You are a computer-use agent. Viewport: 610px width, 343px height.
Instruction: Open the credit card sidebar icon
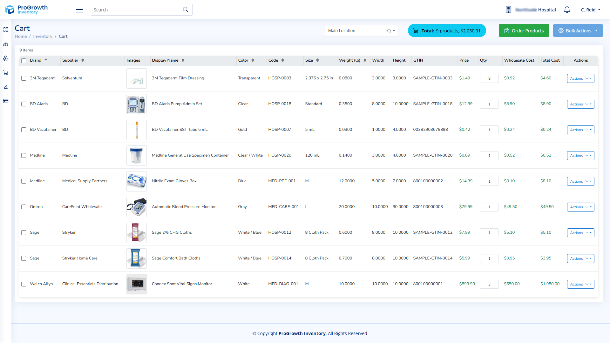point(6,101)
